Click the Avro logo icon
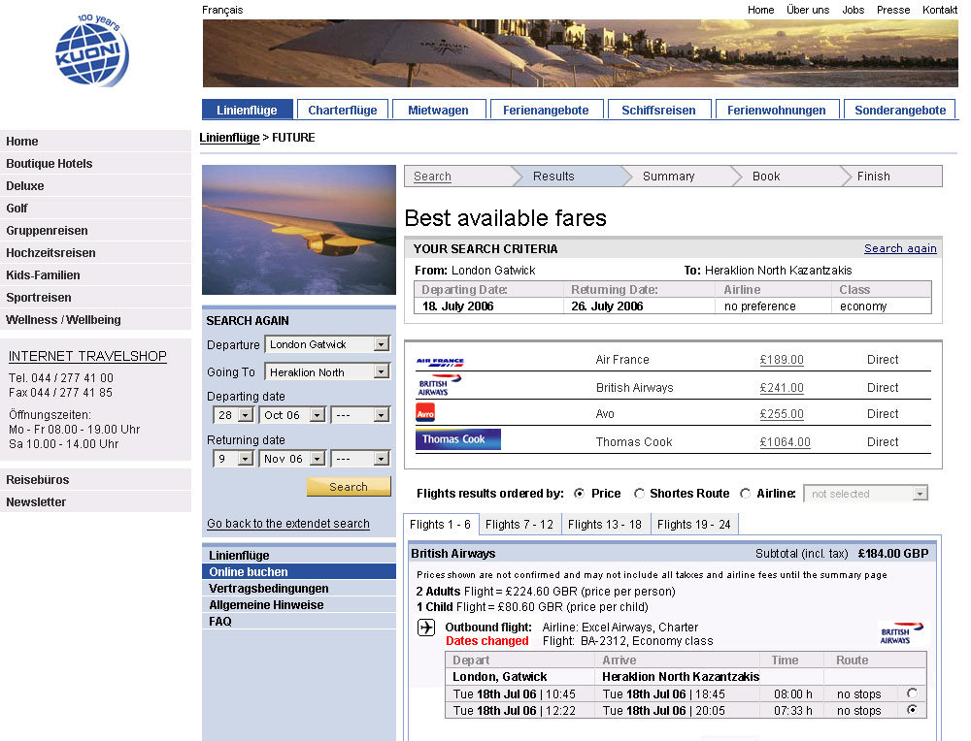The width and height of the screenshot is (971, 741). [425, 412]
